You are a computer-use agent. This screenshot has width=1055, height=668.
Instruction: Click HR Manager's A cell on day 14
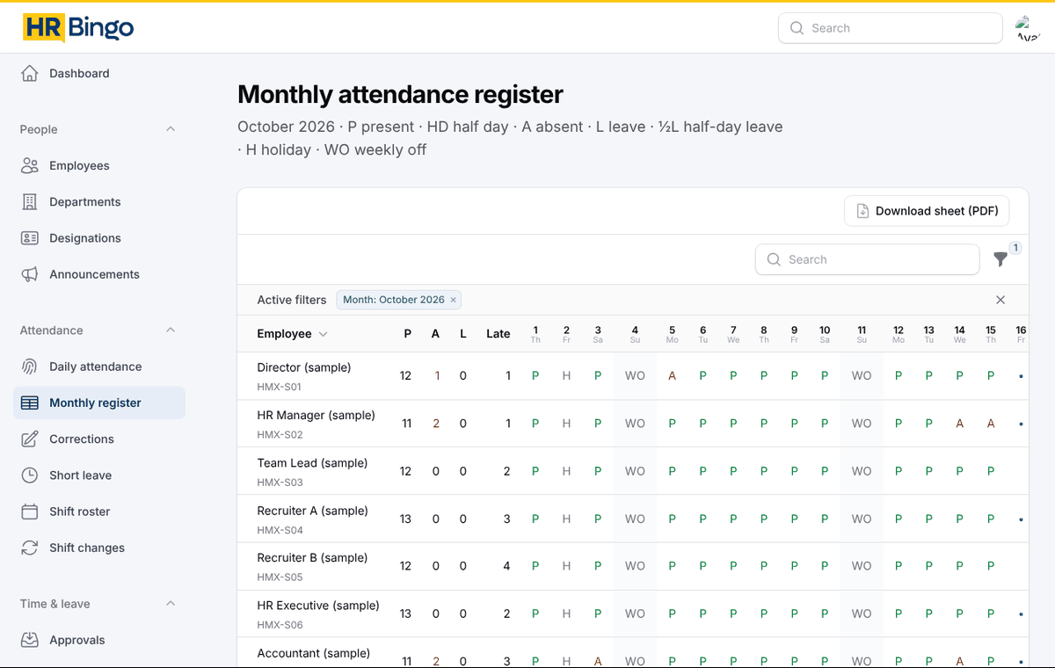click(x=960, y=424)
